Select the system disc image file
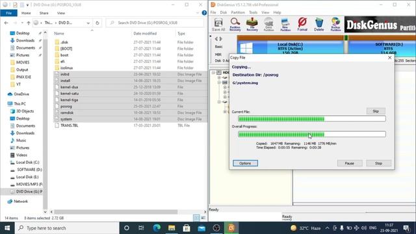Image resolution: width=416 pixels, height=234 pixels. point(66,119)
